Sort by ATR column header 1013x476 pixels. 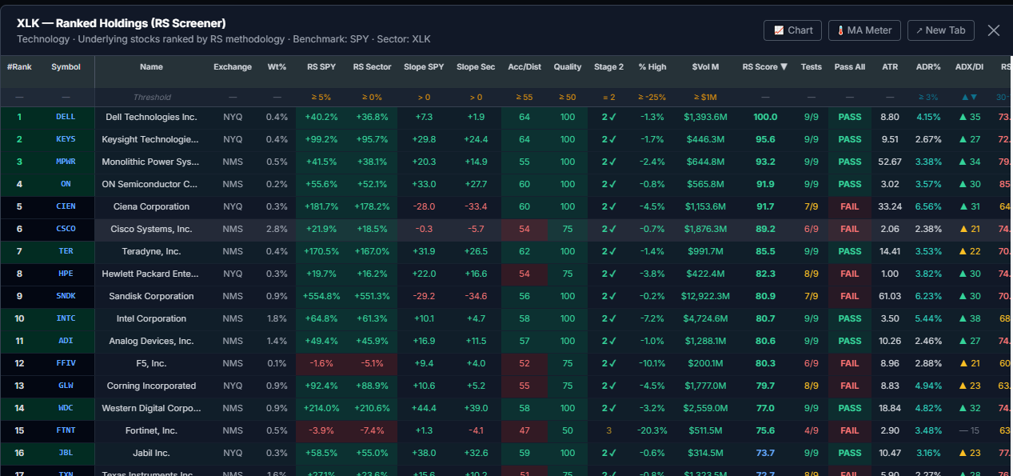[x=889, y=67]
